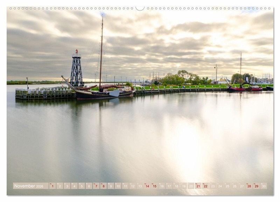
Task: Select day 20 in the calendar strip
Action: (x=191, y=186)
